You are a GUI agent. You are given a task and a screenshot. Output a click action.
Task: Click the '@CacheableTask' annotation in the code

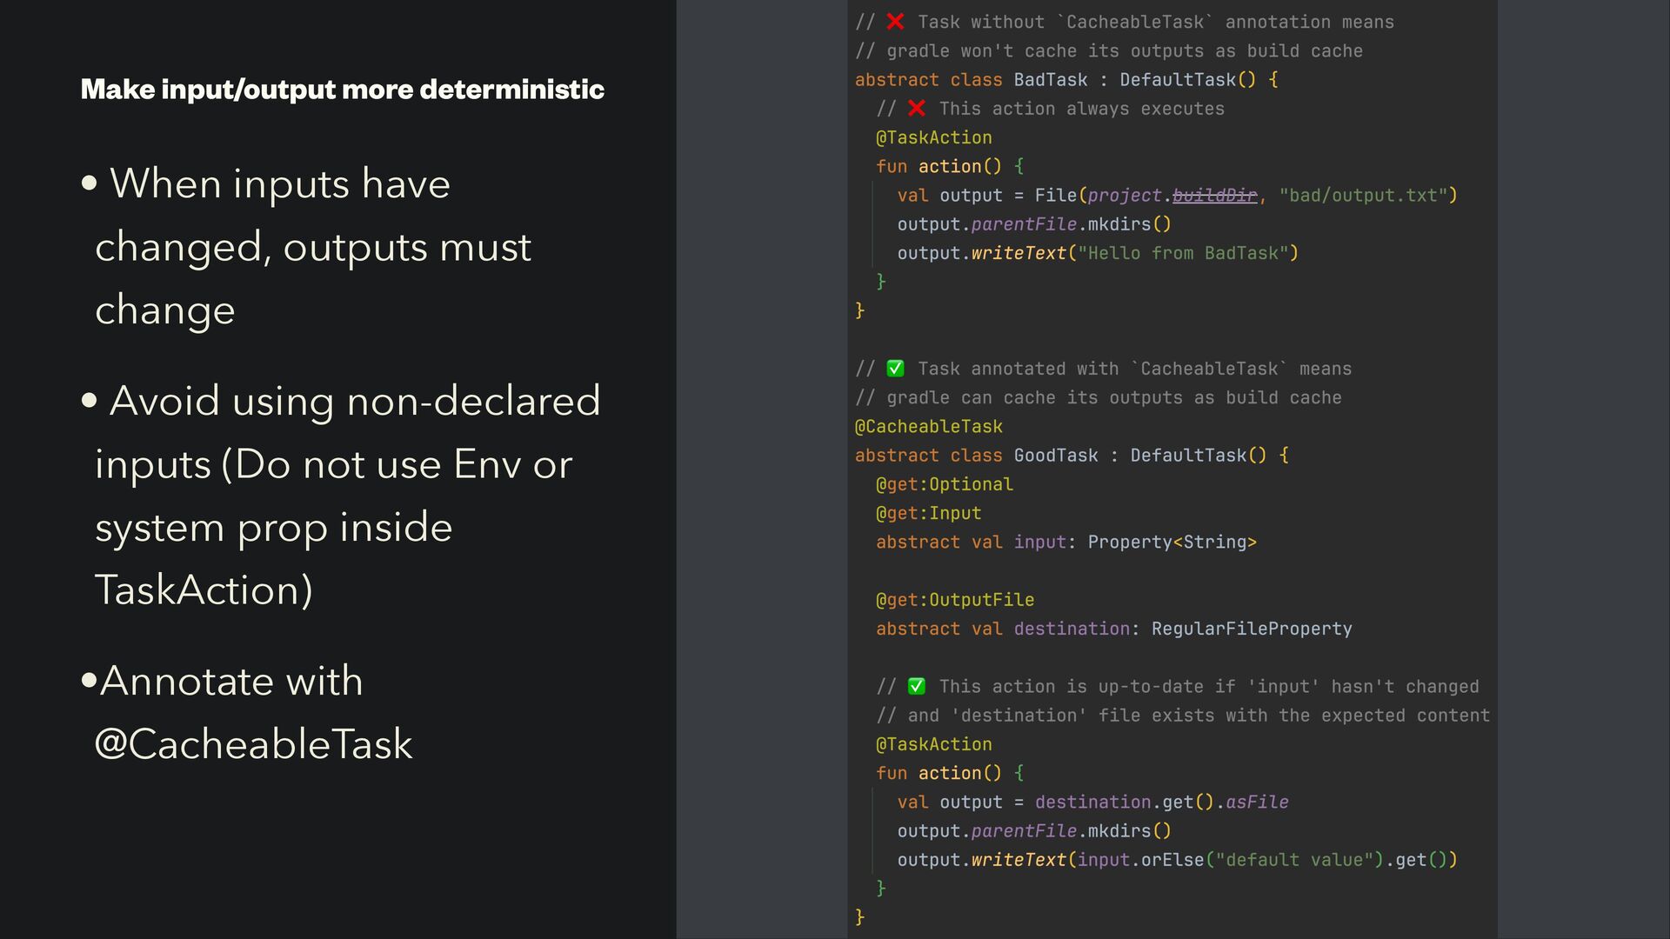click(929, 427)
